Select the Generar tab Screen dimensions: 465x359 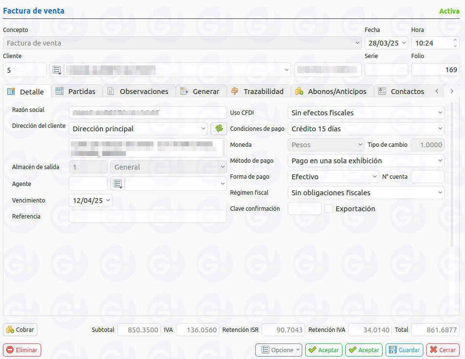coord(201,92)
